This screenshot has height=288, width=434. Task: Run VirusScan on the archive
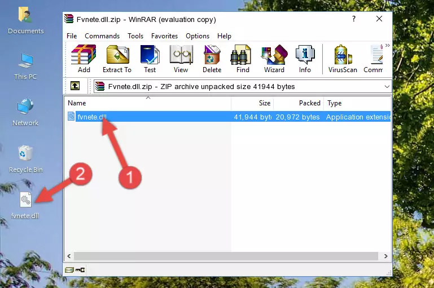[343, 59]
